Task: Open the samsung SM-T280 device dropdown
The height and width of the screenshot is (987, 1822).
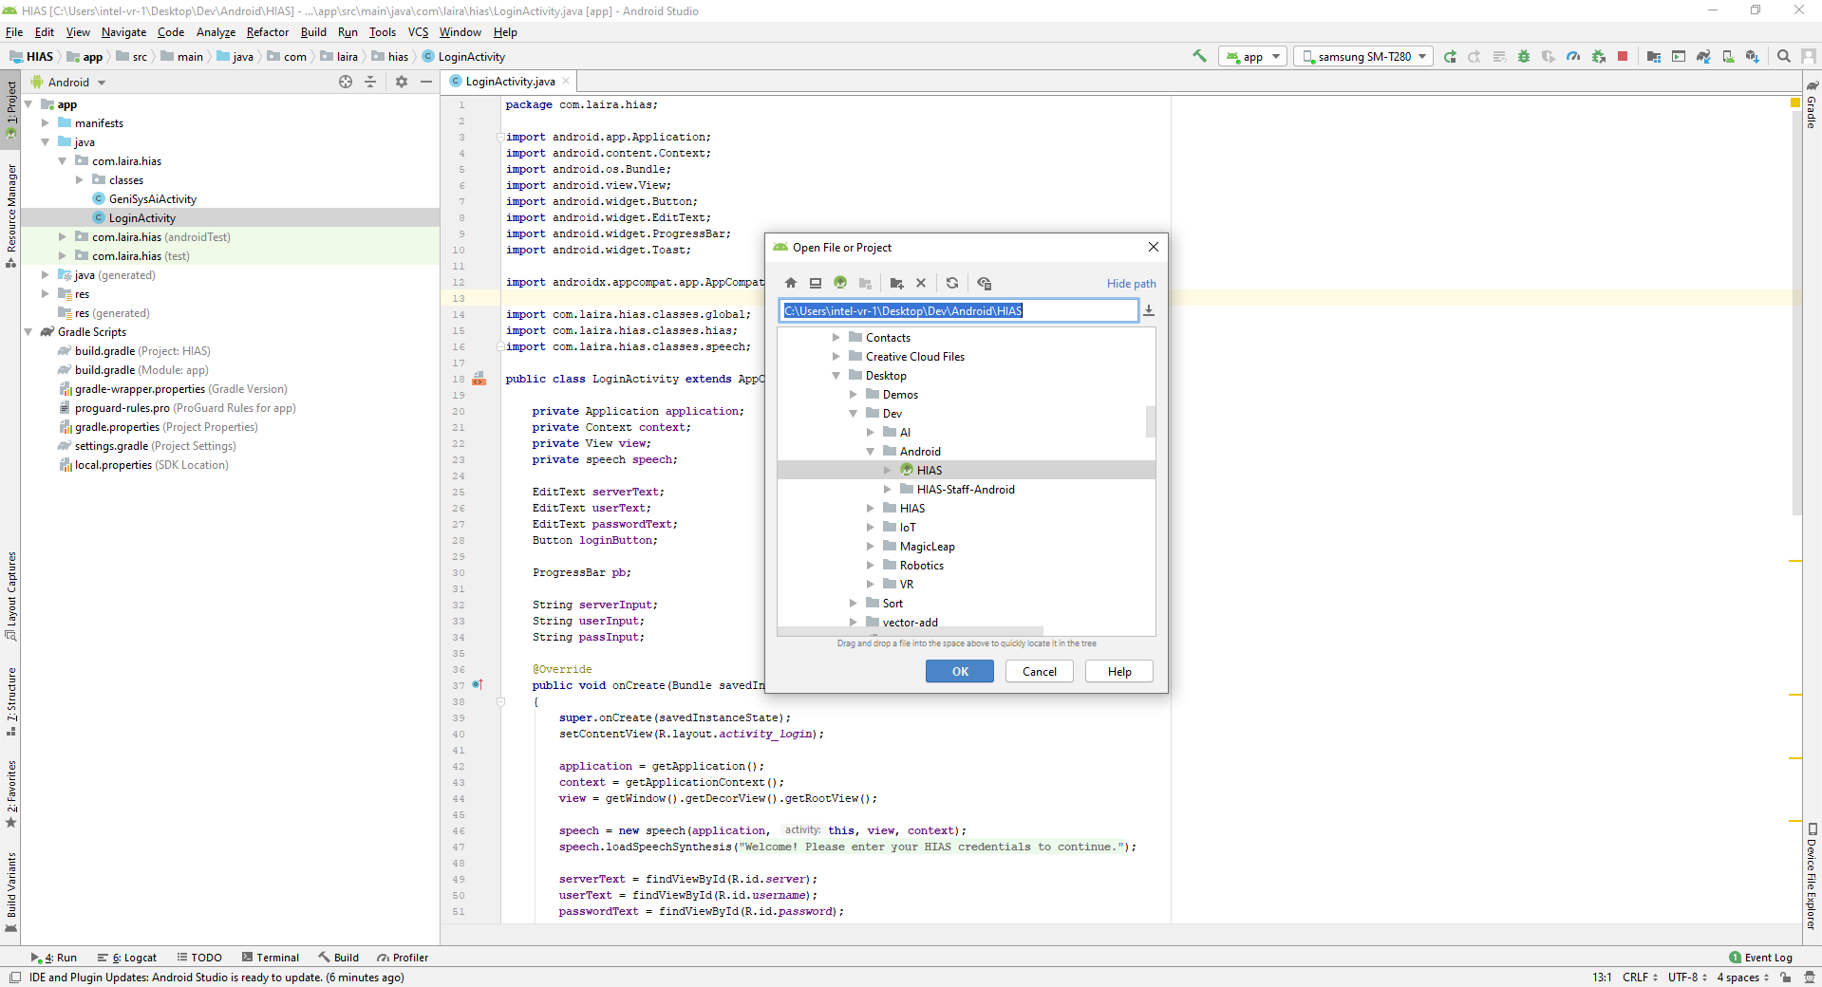Action: point(1364,56)
